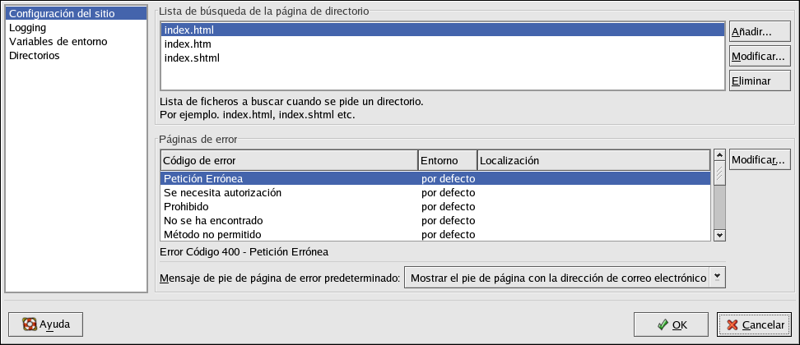Select index.shtml in the directory list
800x345 pixels.
192,58
